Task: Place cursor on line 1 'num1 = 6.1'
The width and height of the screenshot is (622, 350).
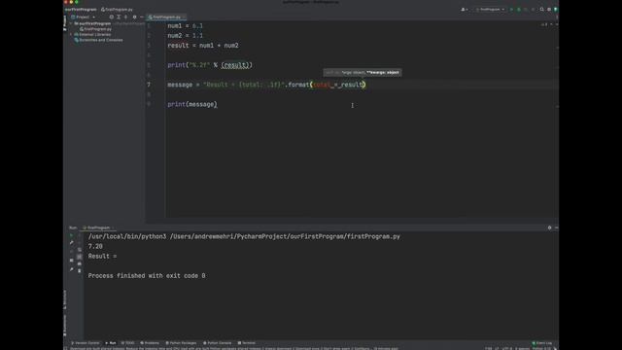Action: pyautogui.click(x=185, y=26)
